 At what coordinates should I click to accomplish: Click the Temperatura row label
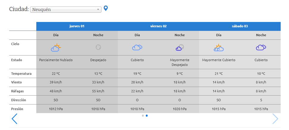(21, 74)
